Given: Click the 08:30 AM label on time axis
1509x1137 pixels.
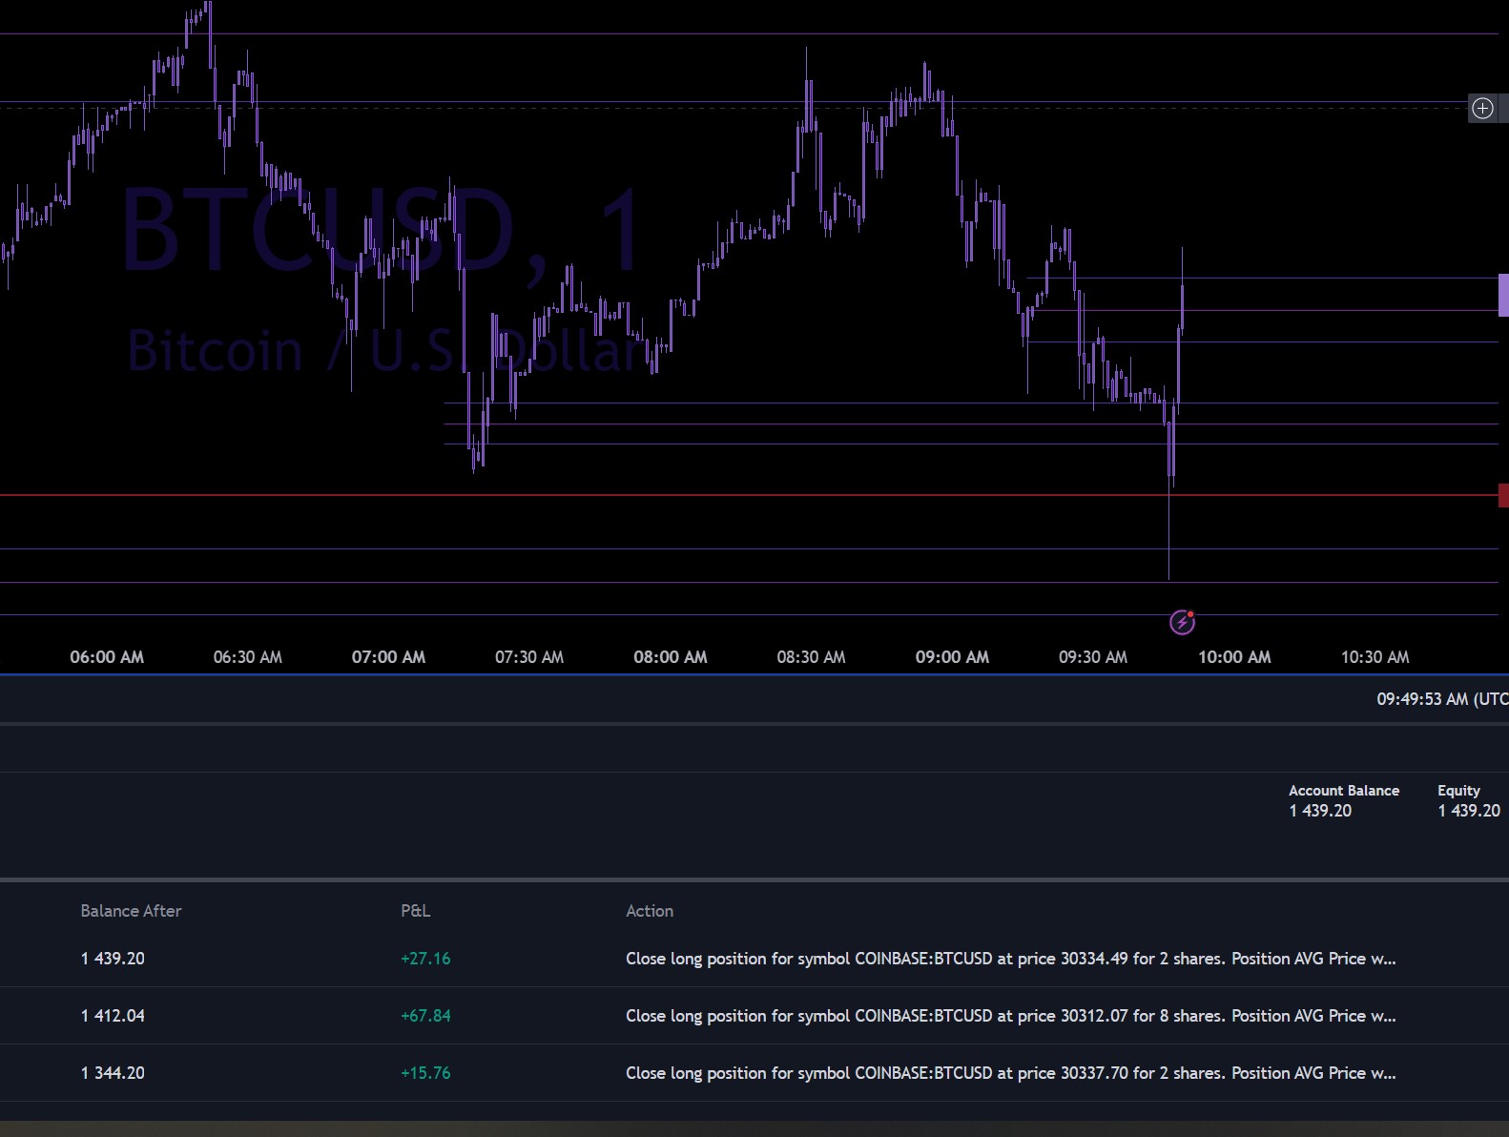Looking at the screenshot, I should point(811,657).
